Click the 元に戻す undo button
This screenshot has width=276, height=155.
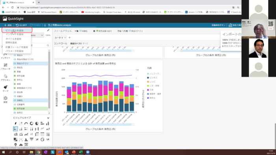(x=21, y=25)
